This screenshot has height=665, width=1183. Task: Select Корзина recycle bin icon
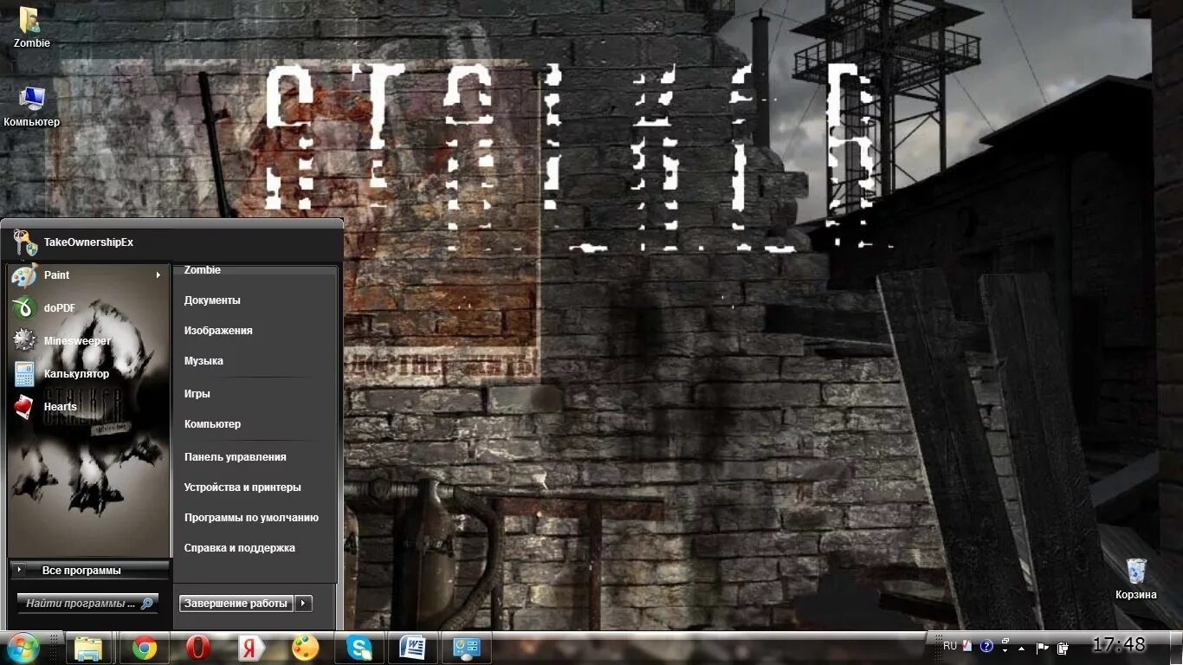click(1136, 579)
